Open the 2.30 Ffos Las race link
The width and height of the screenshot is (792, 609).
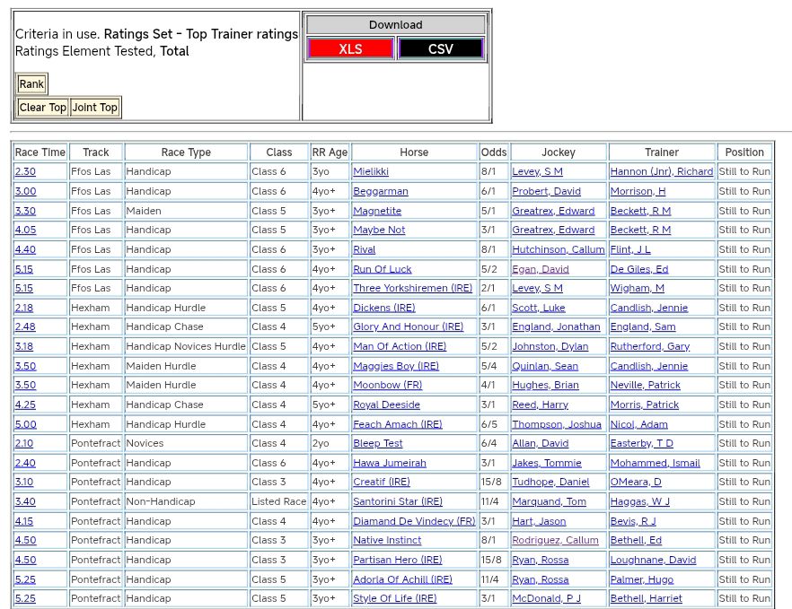[x=25, y=171]
